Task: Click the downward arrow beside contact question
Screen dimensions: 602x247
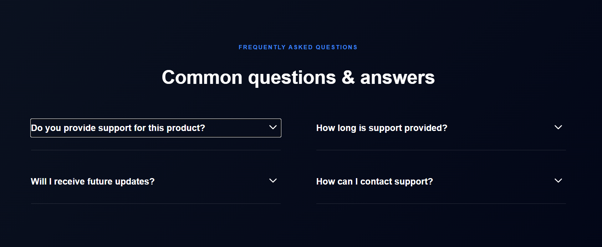Action: (x=558, y=181)
